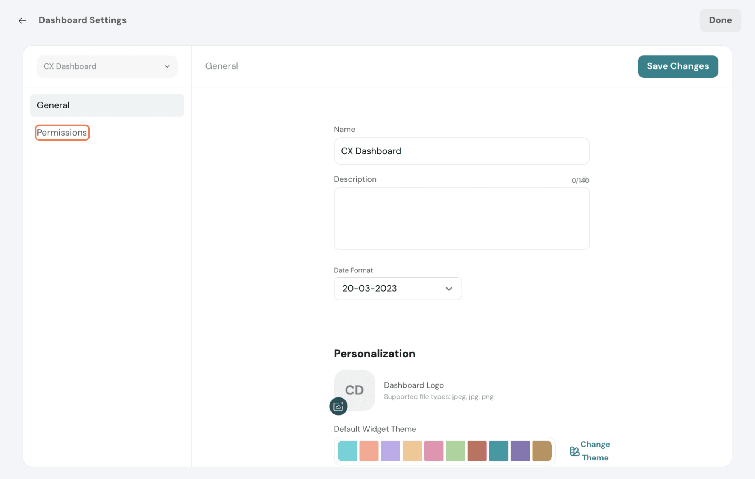Click the Save Changes button
The width and height of the screenshot is (755, 479).
click(678, 66)
